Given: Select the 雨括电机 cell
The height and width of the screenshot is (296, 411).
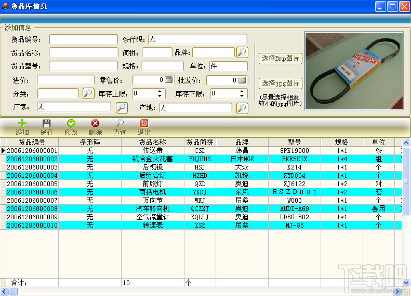Looking at the screenshot, I should [153, 192].
